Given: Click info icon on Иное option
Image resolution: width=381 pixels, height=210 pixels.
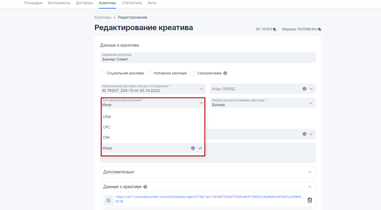Looking at the screenshot, I should (193, 148).
